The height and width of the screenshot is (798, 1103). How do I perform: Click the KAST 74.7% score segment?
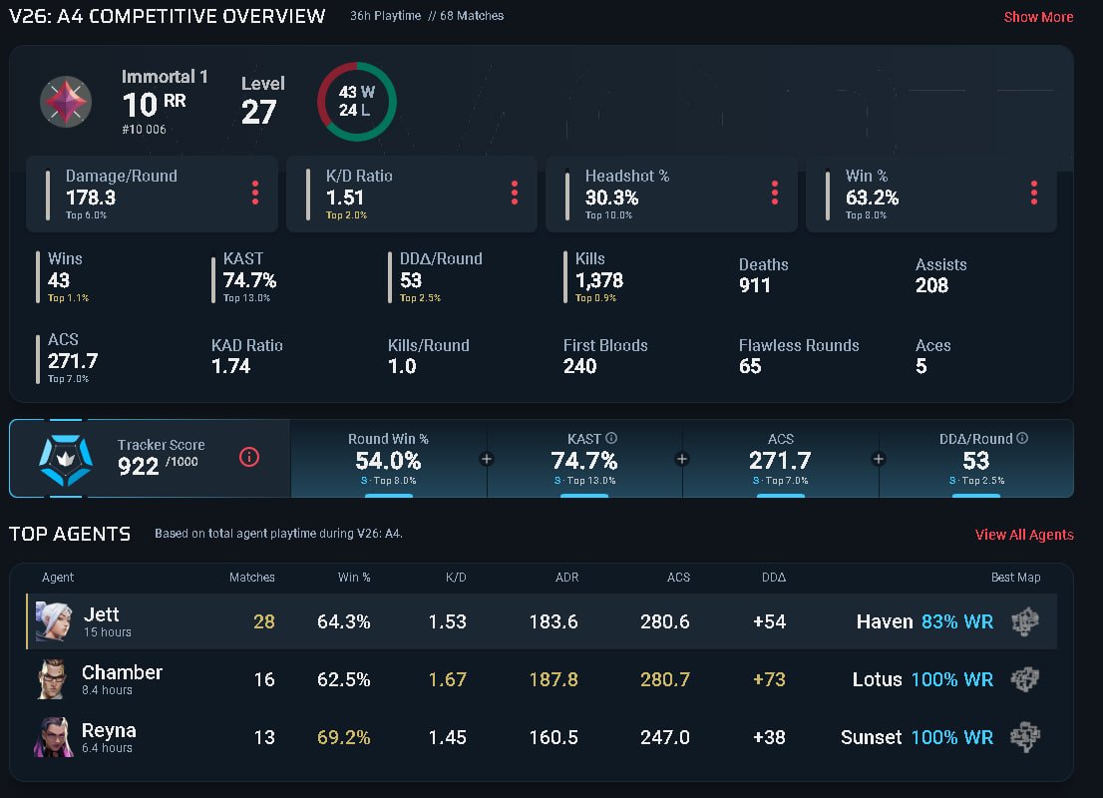coord(584,459)
